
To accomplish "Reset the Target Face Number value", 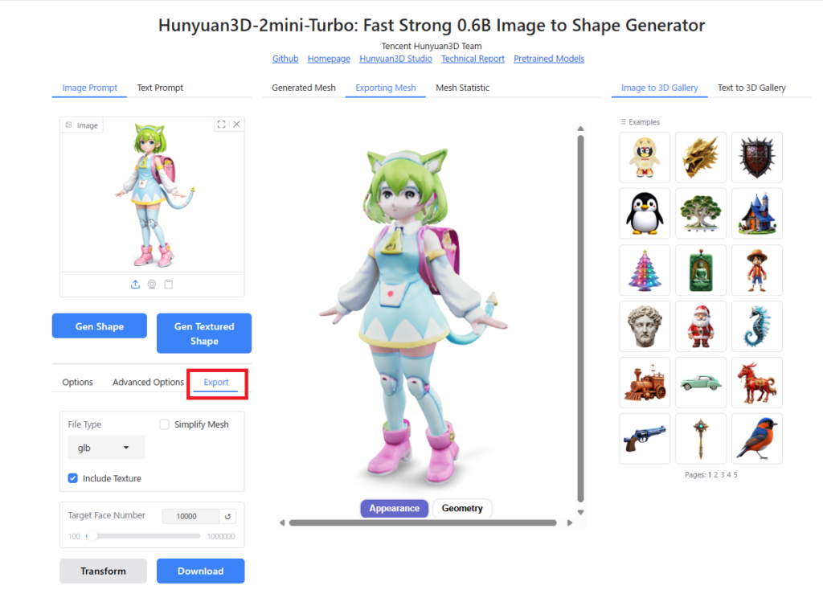I will 227,517.
